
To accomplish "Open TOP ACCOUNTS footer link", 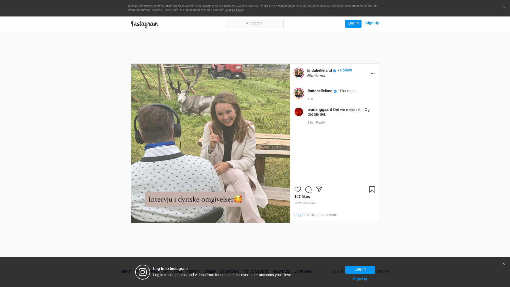I will pyautogui.click(x=256, y=272).
